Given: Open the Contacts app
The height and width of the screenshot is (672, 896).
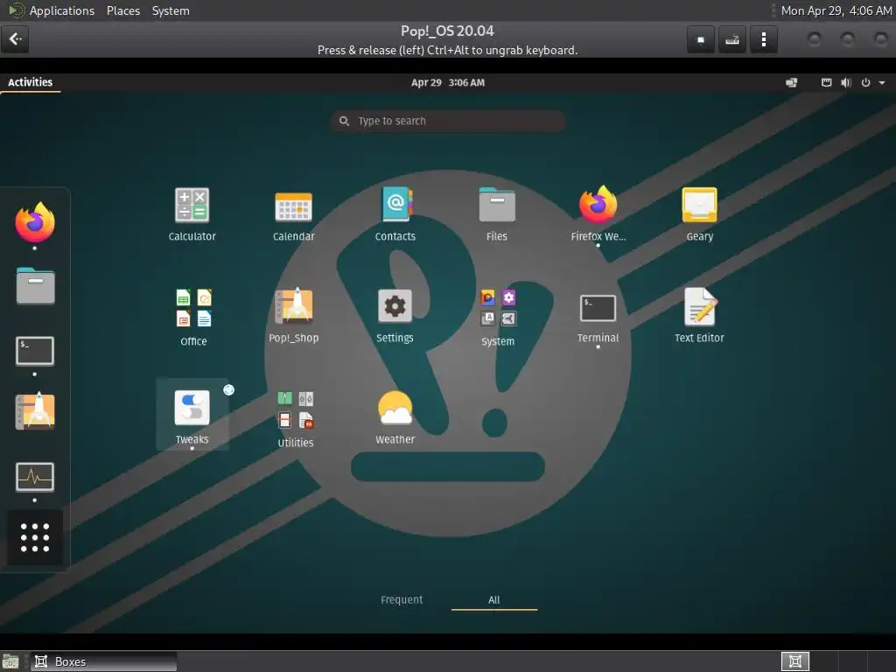Looking at the screenshot, I should point(395,214).
